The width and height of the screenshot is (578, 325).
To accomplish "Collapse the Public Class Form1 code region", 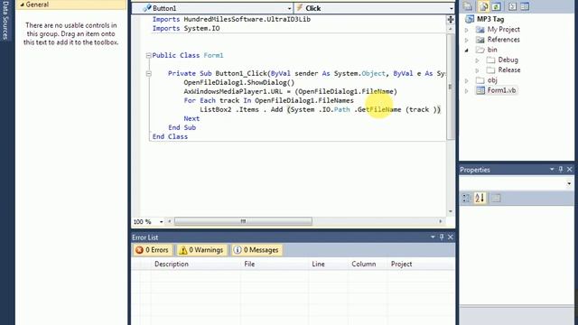I will point(148,56).
